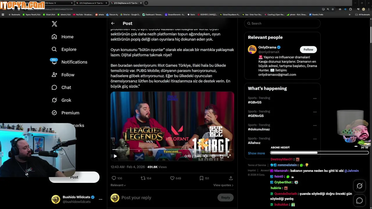Open the Allahsız trending topic
Image resolution: width=372 pixels, height=209 pixels.
[254, 143]
